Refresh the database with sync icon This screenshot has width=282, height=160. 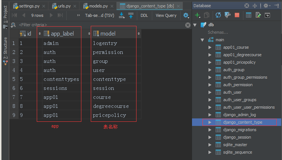(x=218, y=15)
